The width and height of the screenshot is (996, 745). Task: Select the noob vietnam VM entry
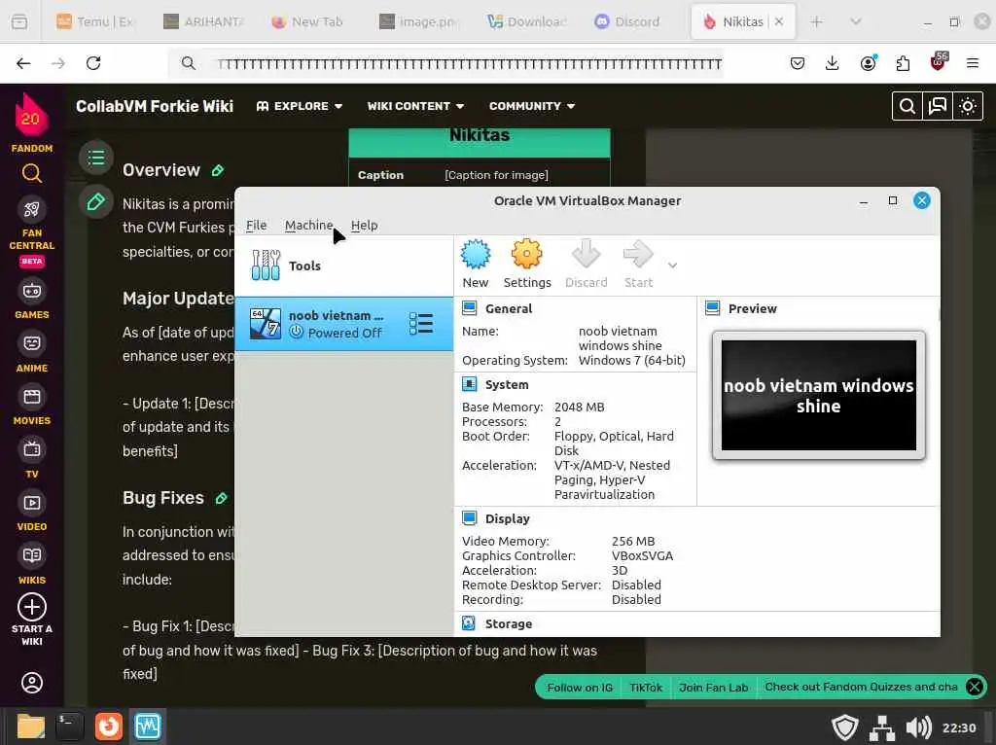(x=343, y=324)
